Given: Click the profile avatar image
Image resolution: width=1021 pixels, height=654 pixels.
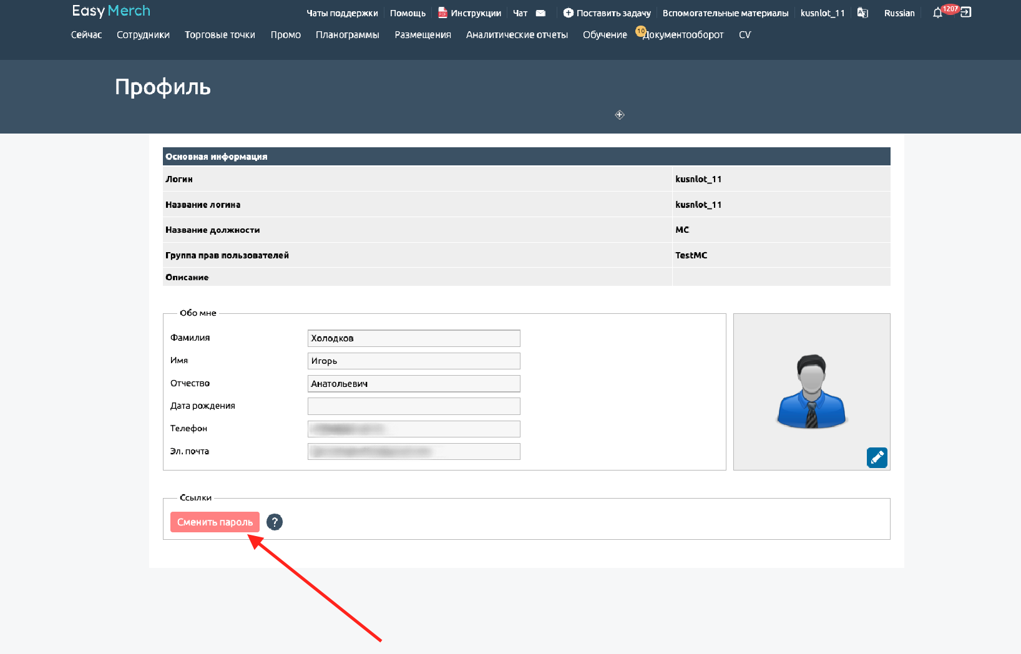Looking at the screenshot, I should point(811,391).
